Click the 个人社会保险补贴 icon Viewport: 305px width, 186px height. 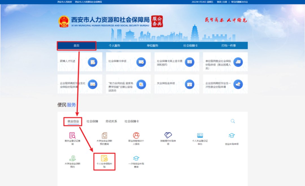(x=104, y=158)
